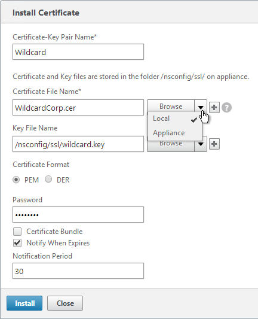
Task: Click the Install button
Action: [24, 303]
